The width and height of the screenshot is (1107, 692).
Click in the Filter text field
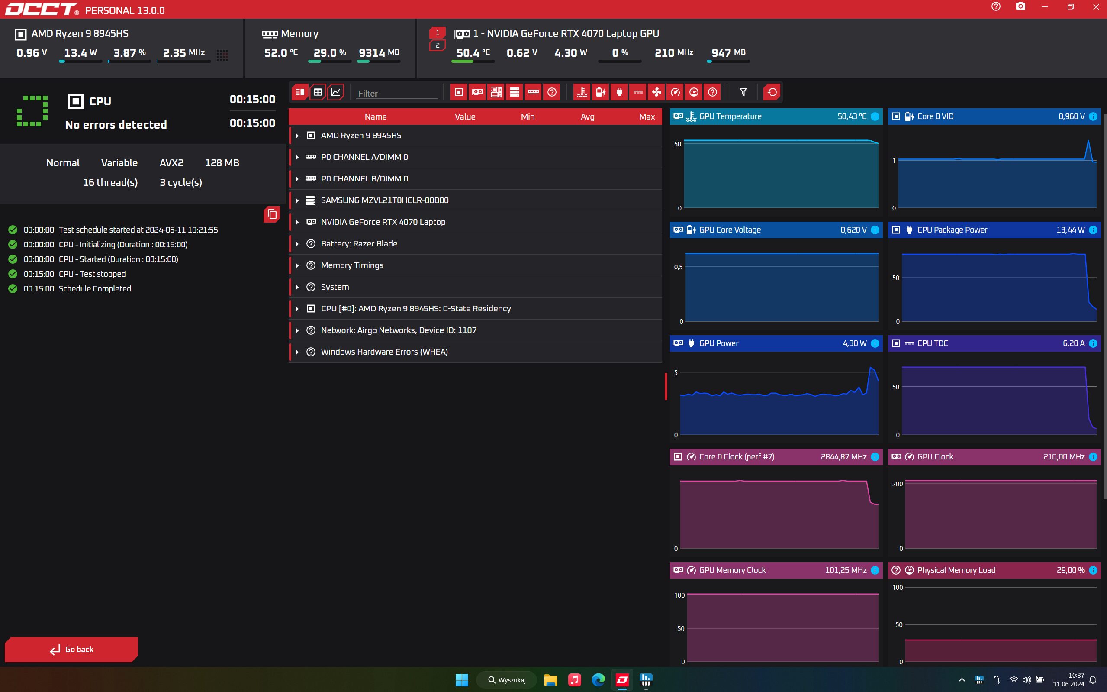[x=396, y=93]
